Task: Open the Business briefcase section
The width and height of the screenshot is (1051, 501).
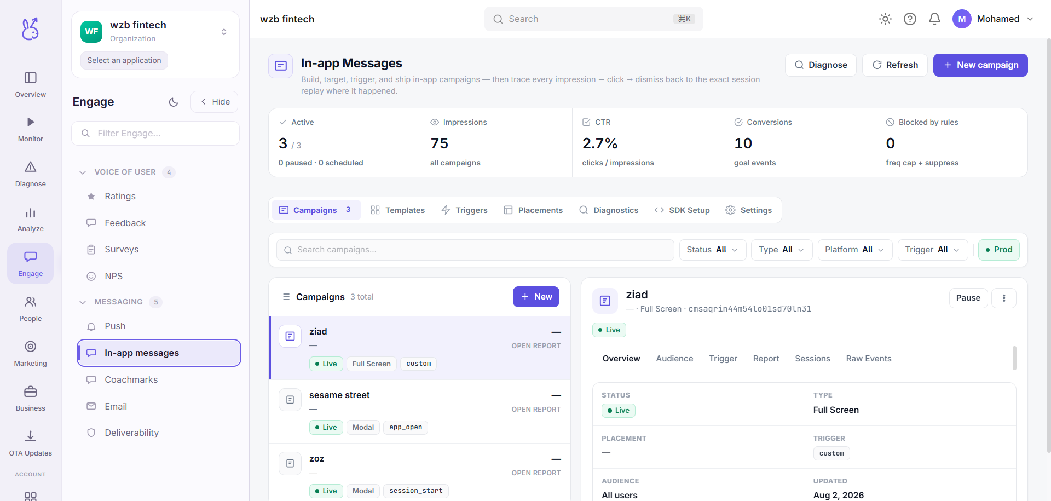Action: coord(30,399)
